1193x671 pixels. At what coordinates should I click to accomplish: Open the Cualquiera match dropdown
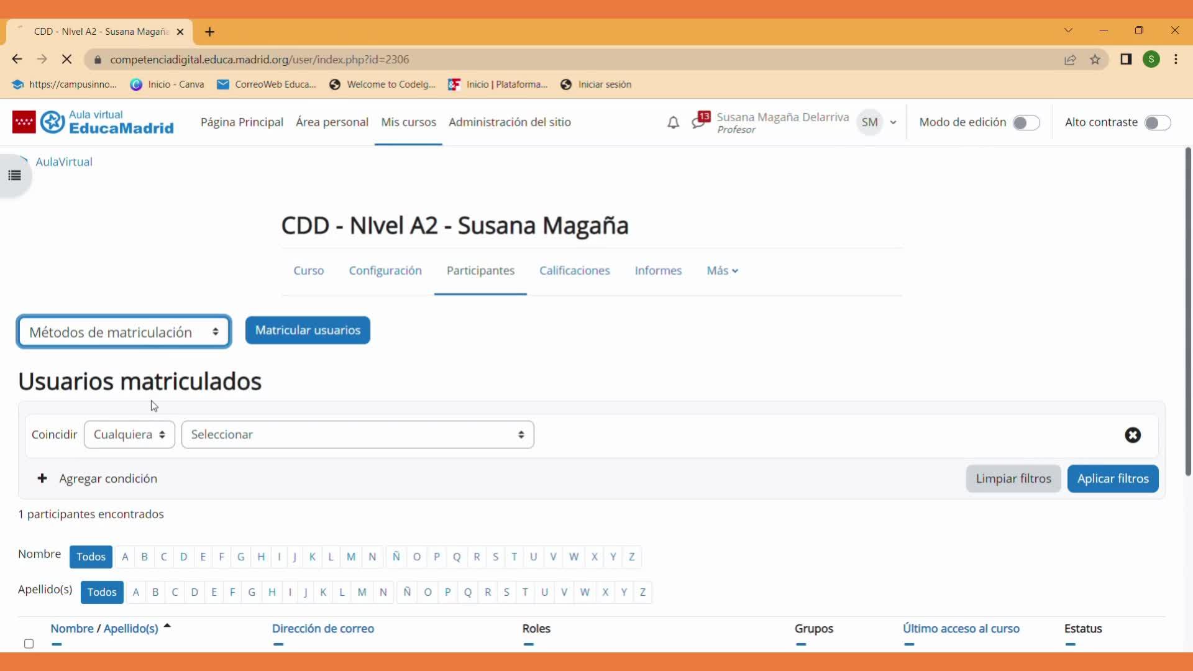[129, 434]
